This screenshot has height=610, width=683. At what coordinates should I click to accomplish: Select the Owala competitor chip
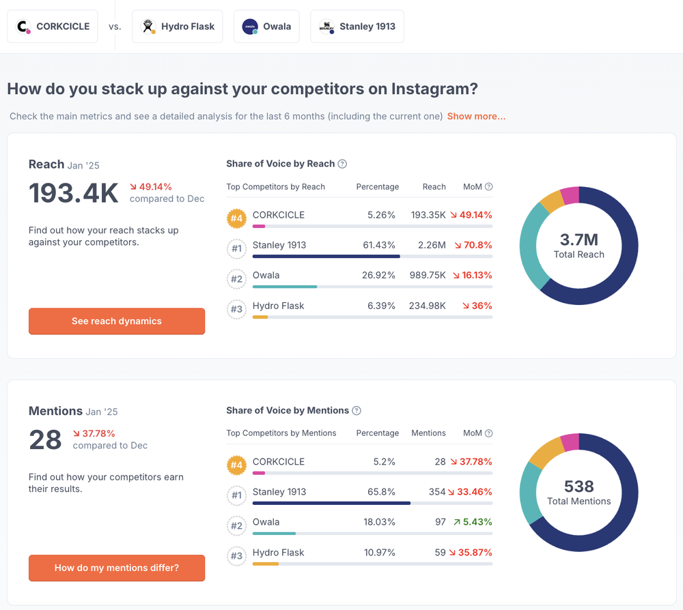[x=266, y=27]
